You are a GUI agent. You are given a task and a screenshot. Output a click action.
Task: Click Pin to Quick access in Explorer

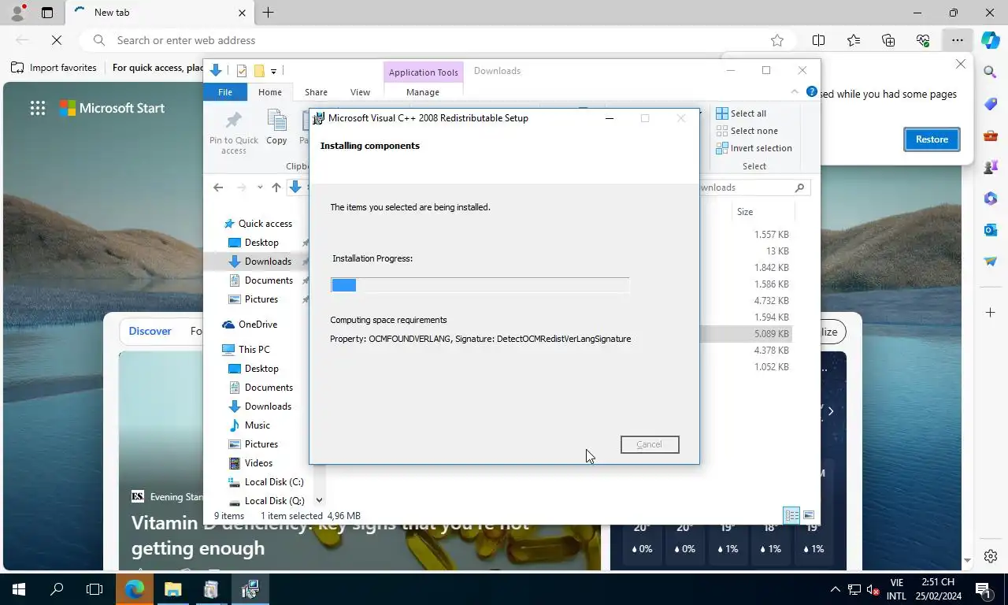point(234,132)
